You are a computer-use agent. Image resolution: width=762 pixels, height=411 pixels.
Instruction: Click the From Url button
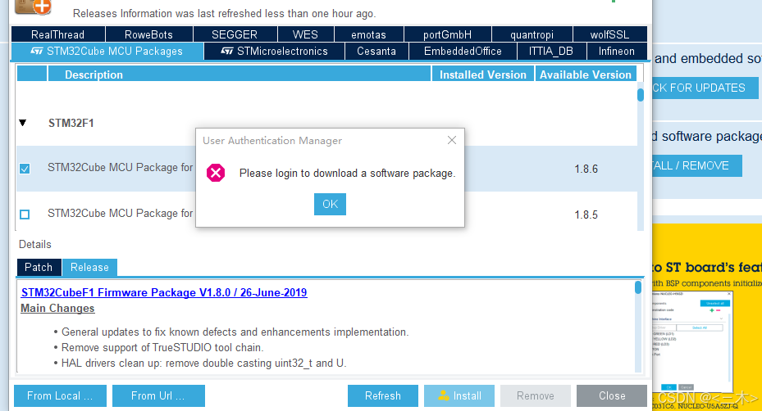[158, 396]
